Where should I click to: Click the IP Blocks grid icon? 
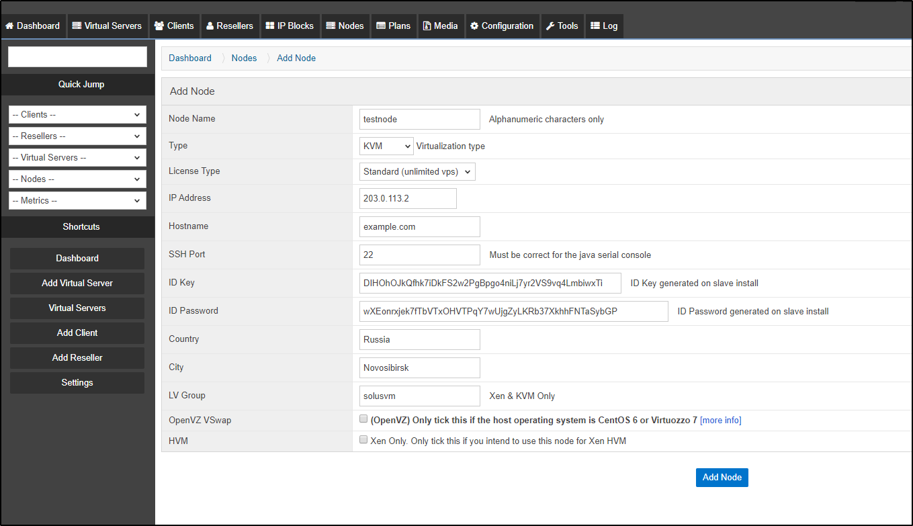(x=270, y=26)
